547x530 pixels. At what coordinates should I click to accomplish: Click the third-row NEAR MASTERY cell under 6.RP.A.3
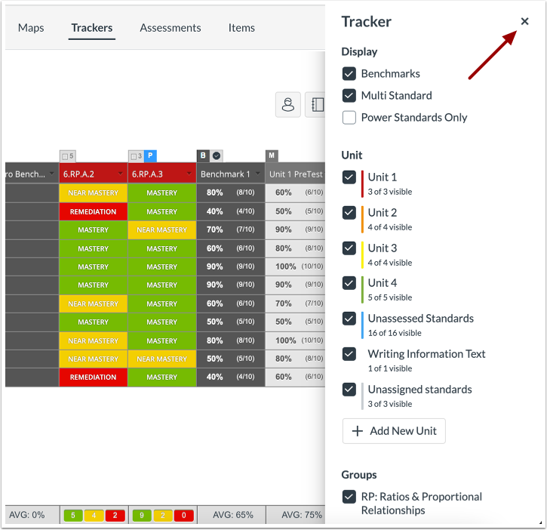[162, 230]
